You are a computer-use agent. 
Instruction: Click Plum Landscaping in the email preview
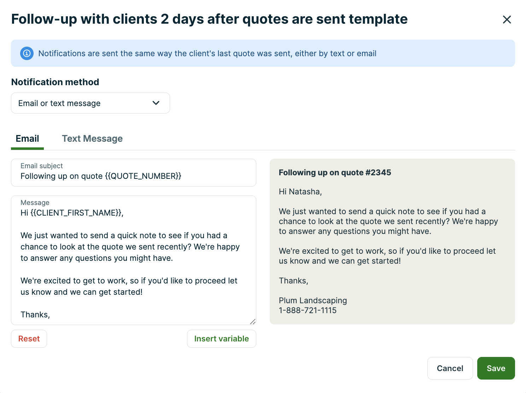tap(312, 300)
